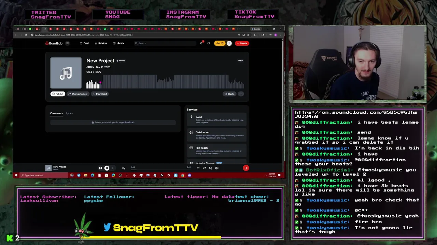Screen dimensions: 437x245
Task: Click Share privately
Action: point(78,94)
